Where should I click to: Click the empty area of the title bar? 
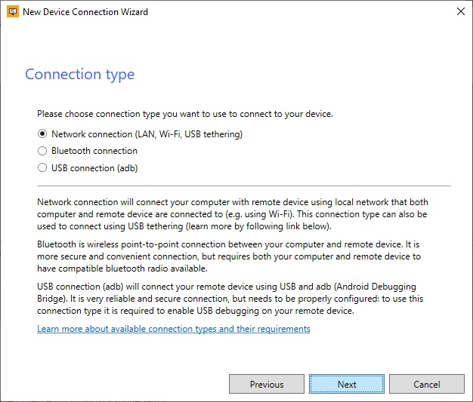[302, 12]
